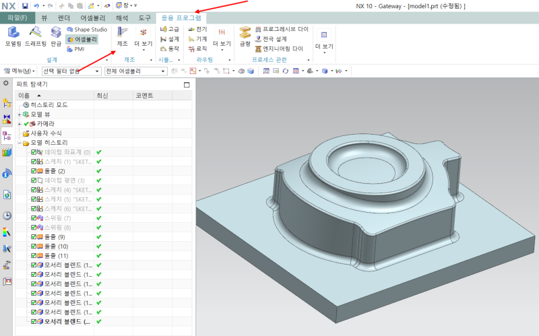Toggle the 돌출 (10) feature checkbox
The height and width of the screenshot is (336, 539).
pos(34,246)
